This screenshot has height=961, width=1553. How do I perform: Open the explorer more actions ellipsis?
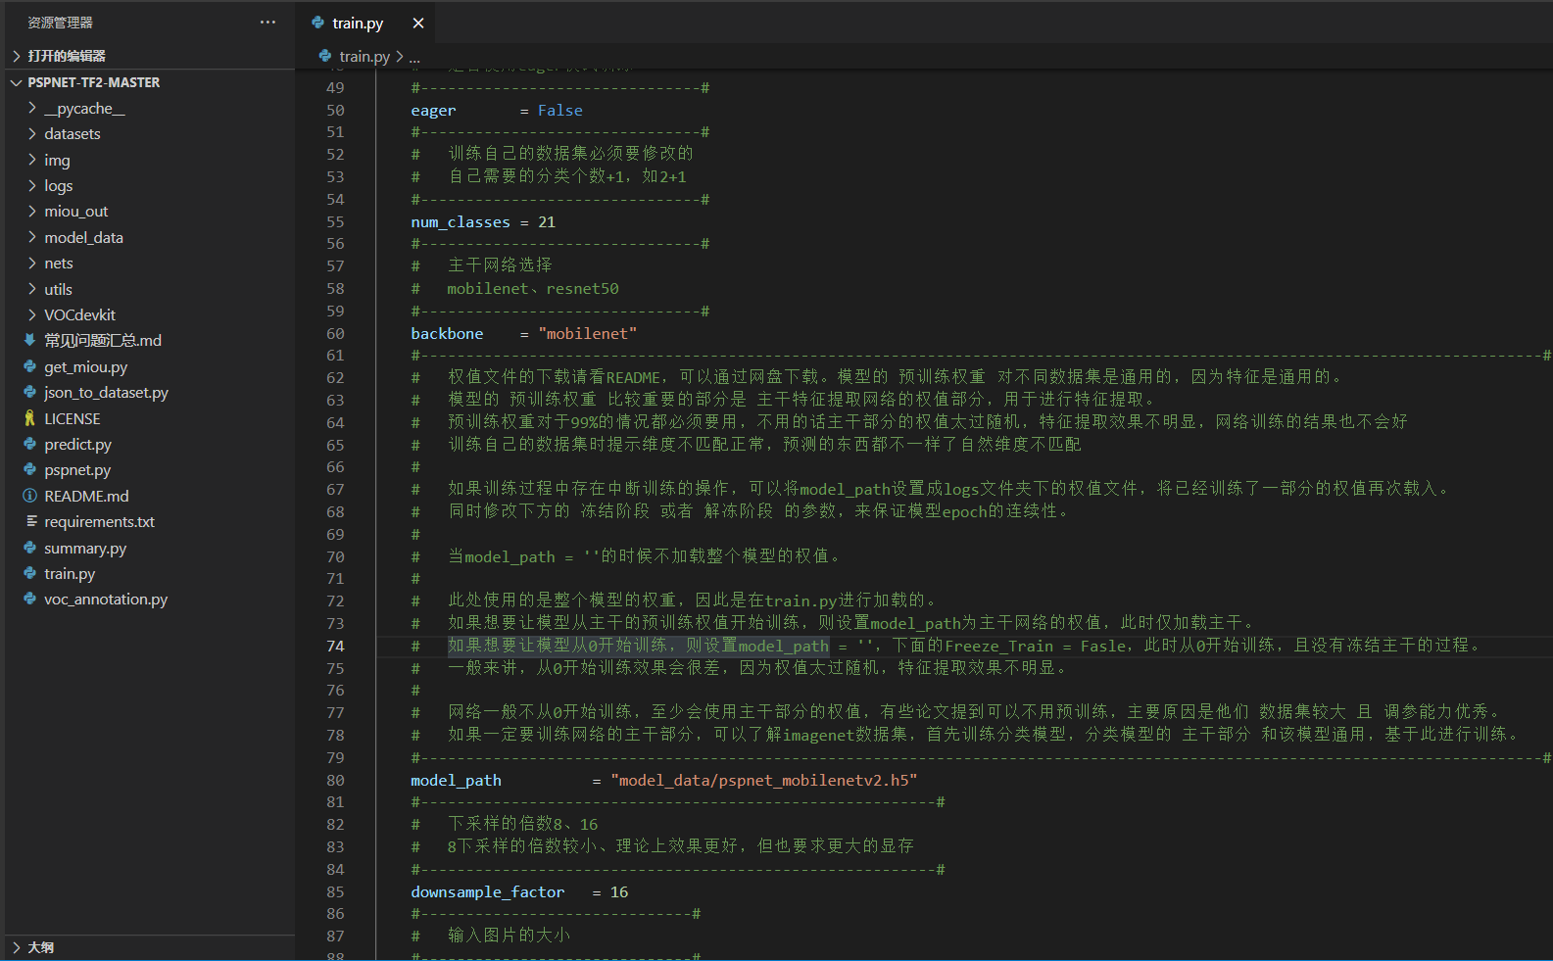(267, 23)
